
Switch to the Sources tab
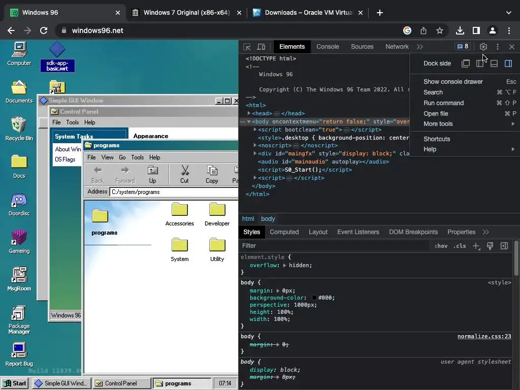click(362, 47)
